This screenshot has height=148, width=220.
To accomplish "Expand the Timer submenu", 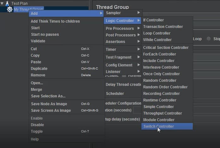I will click(x=122, y=49).
